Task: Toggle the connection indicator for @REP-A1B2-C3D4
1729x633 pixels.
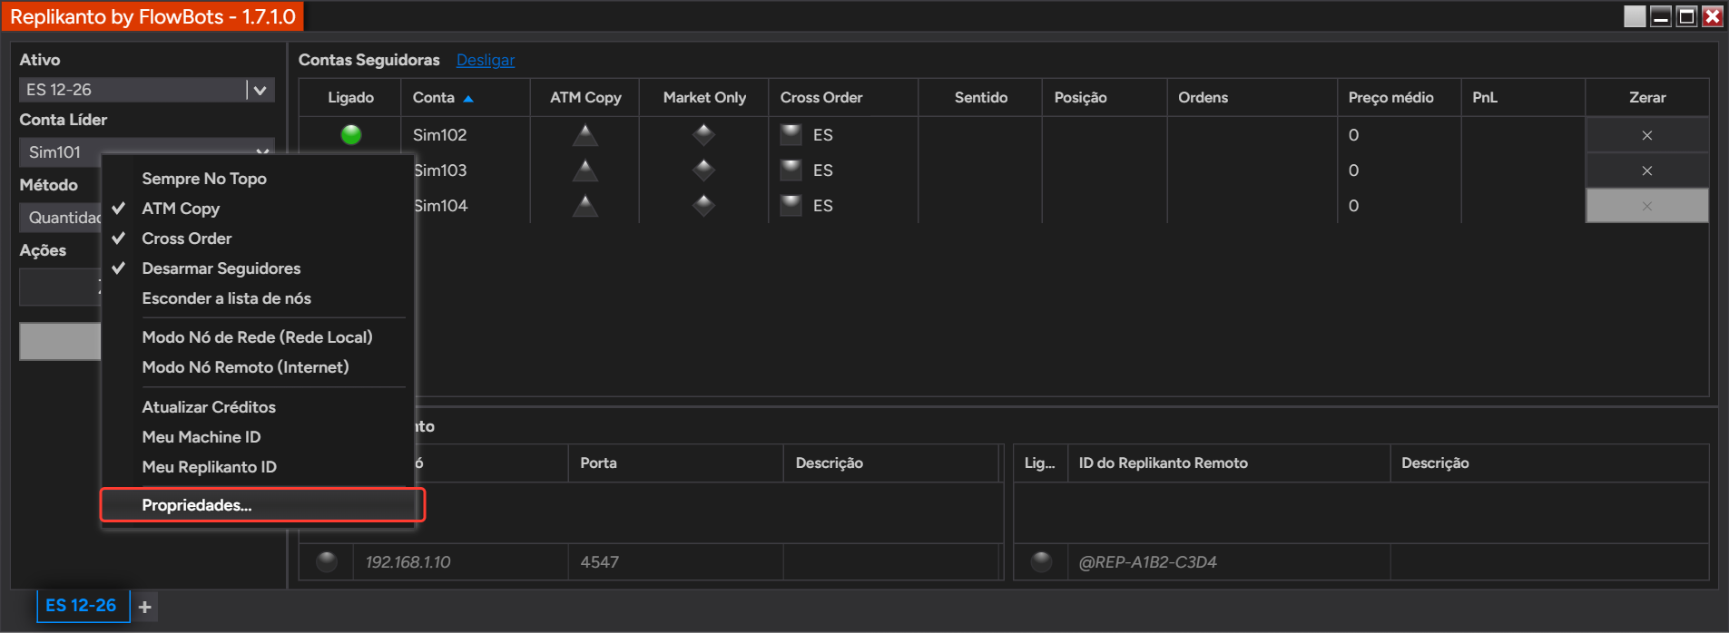Action: (x=1041, y=562)
